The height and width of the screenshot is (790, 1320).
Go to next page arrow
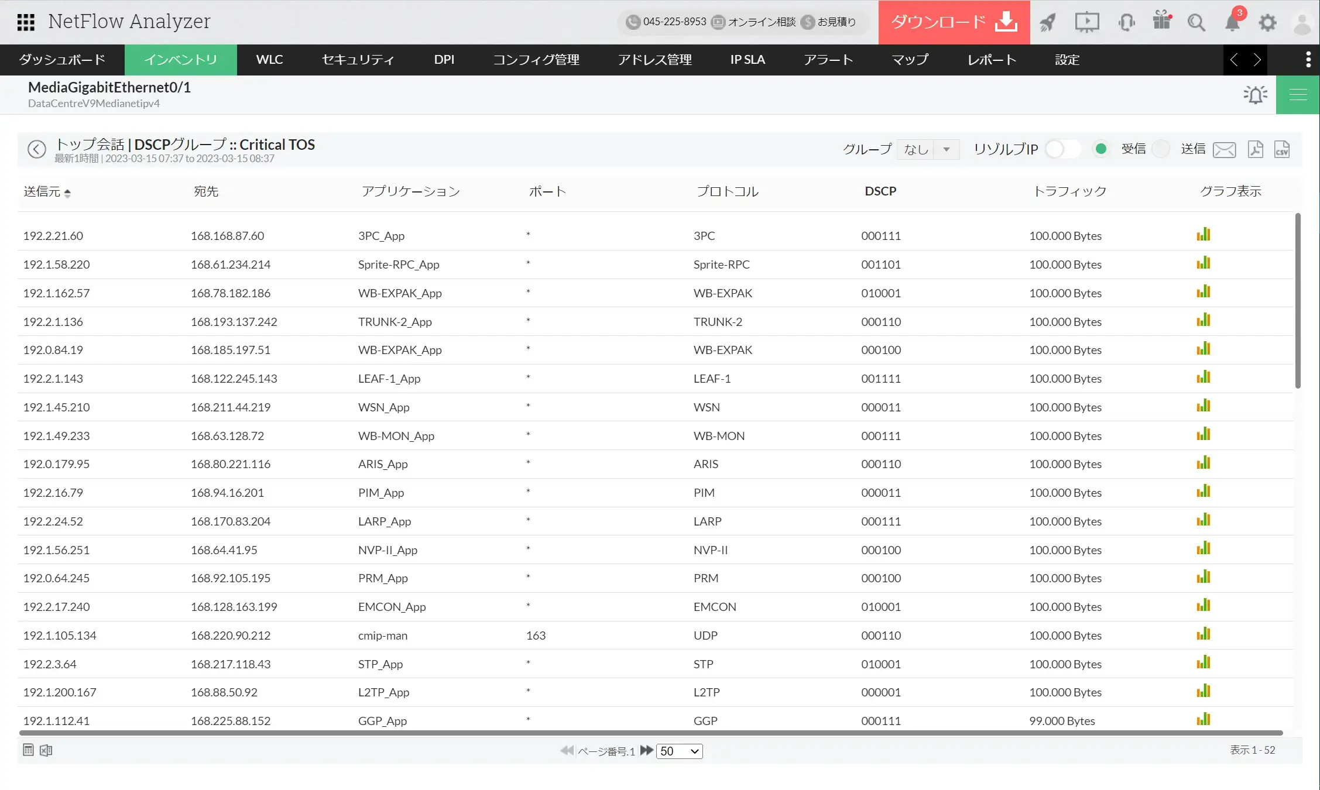646,750
